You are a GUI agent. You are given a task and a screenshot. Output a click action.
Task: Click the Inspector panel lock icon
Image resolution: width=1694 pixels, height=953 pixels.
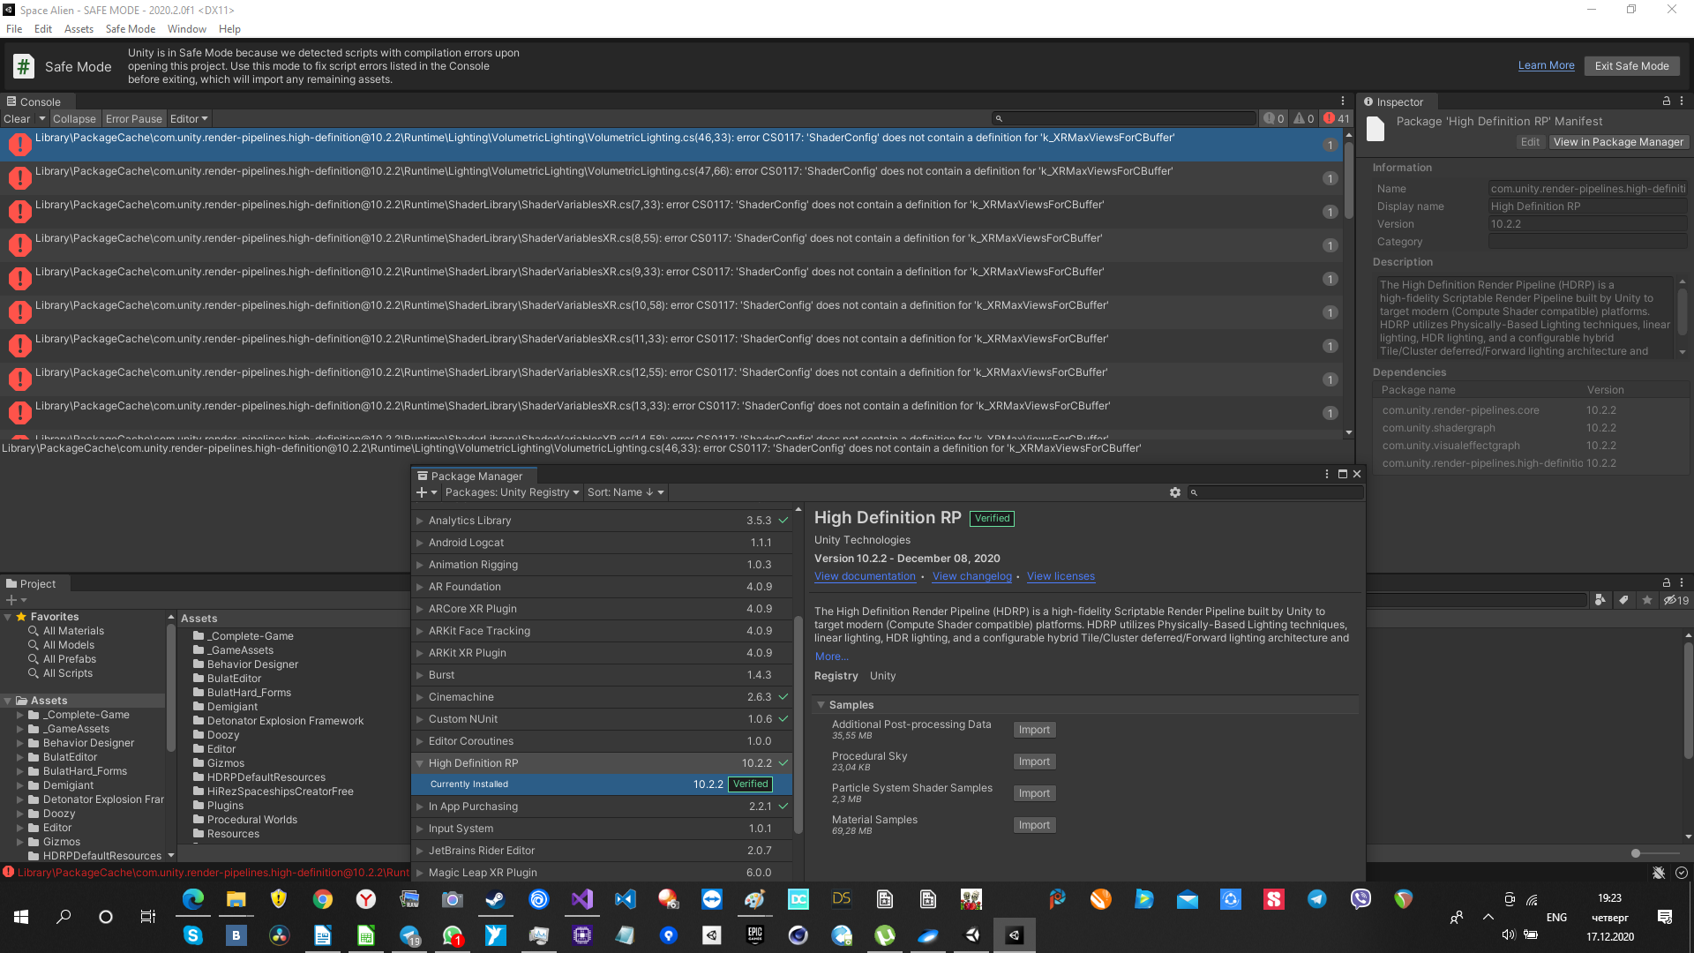tap(1666, 101)
